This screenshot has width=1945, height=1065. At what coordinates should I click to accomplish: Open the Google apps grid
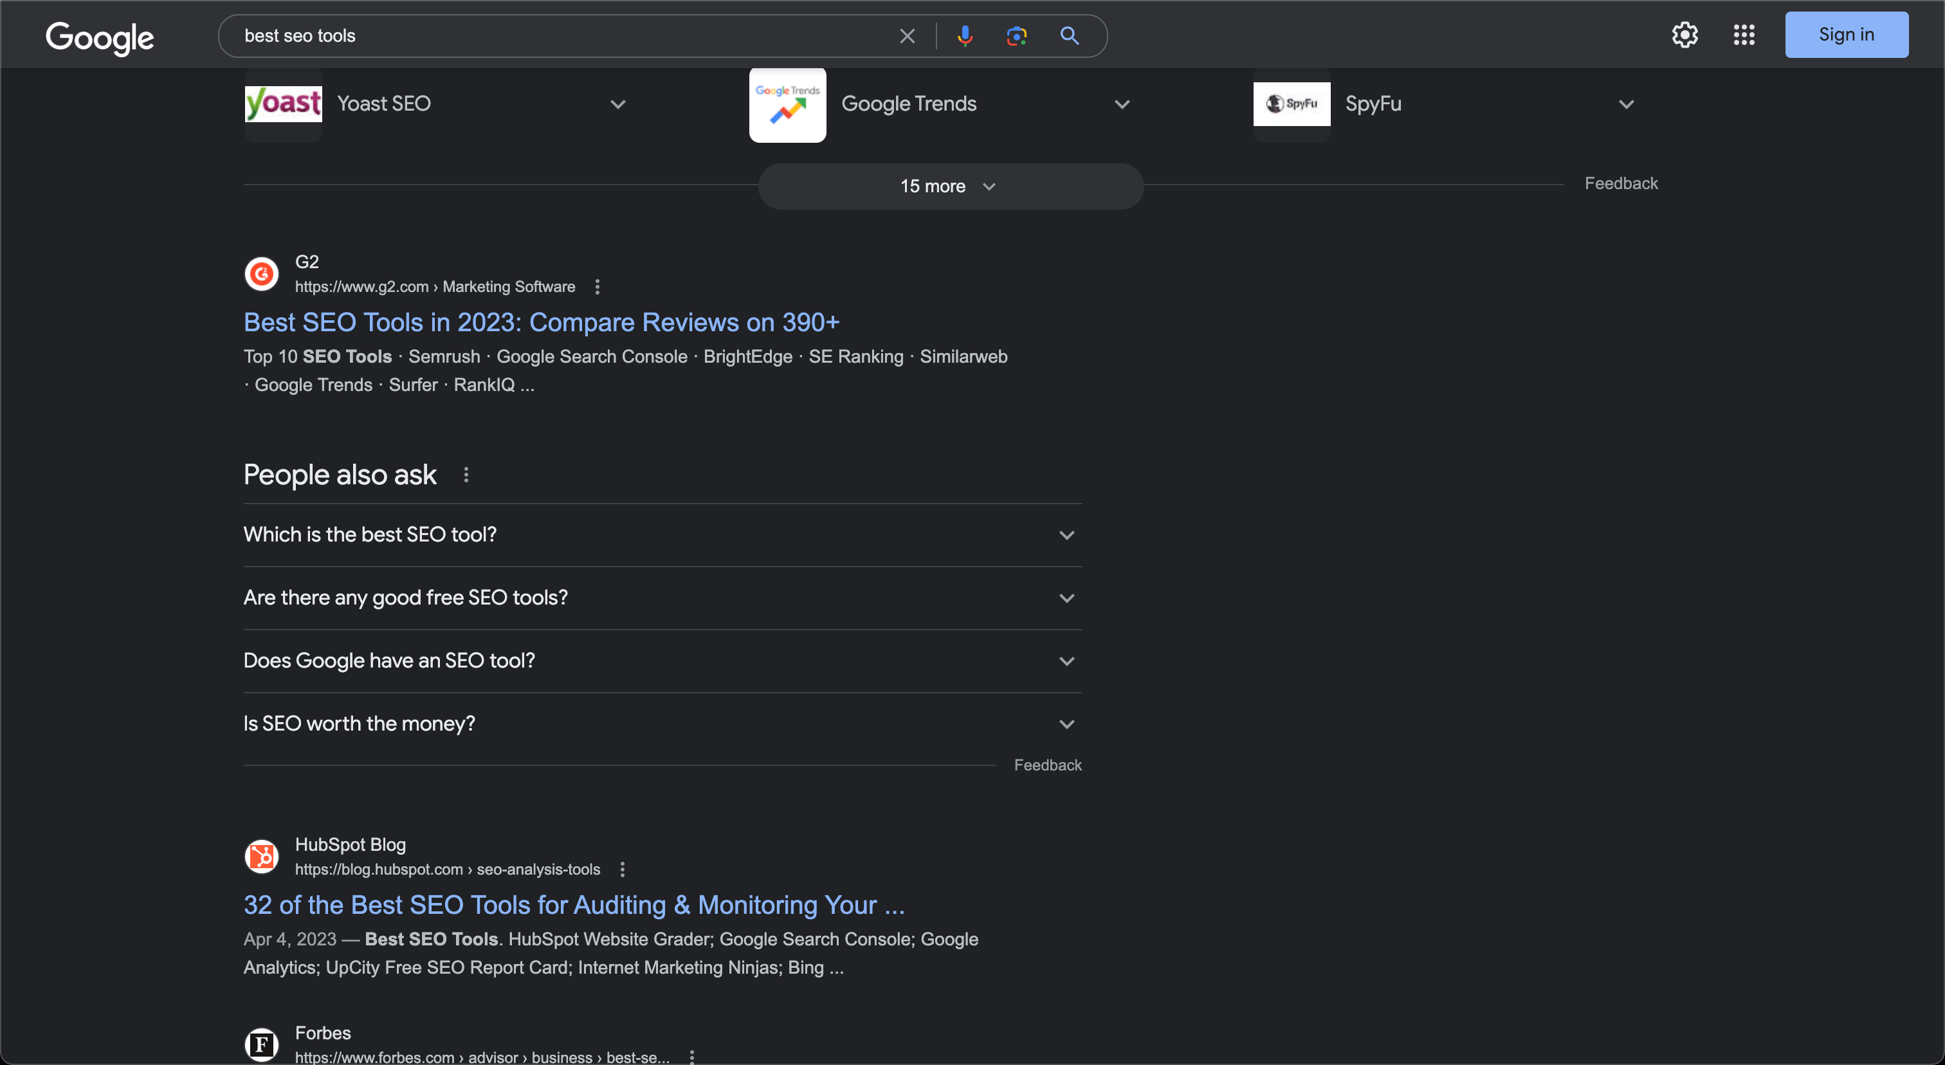pyautogui.click(x=1744, y=35)
